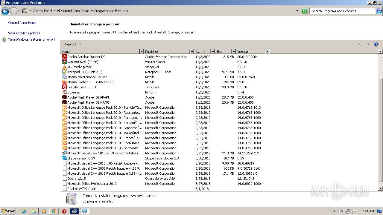This screenshot has height=215, width=383.
Task: Open the view options dropdown arrow
Action: [x=368, y=44]
